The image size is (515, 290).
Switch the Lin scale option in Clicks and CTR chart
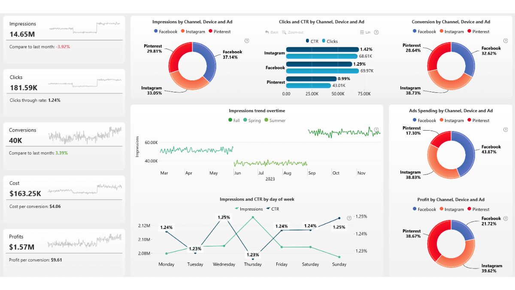pyautogui.click(x=365, y=32)
